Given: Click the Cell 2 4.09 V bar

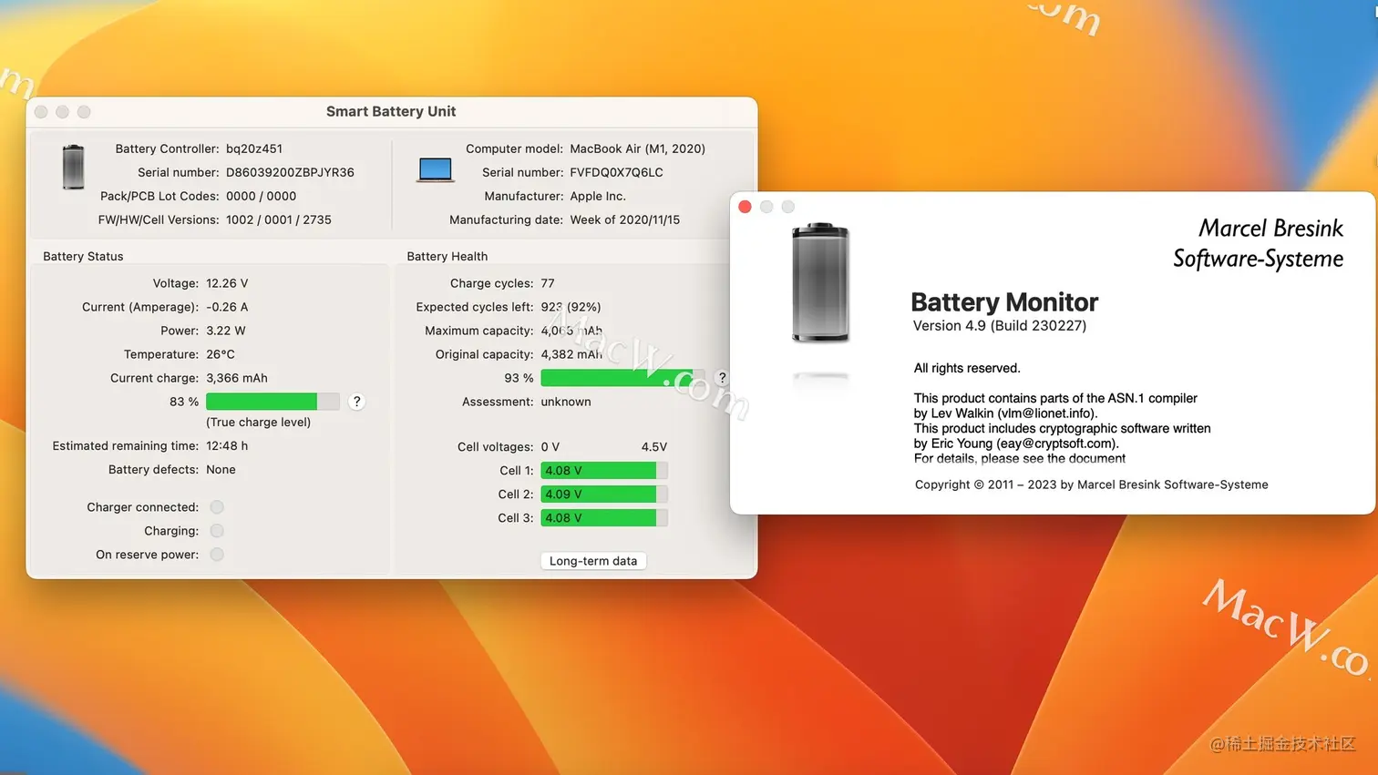Looking at the screenshot, I should click(x=604, y=495).
